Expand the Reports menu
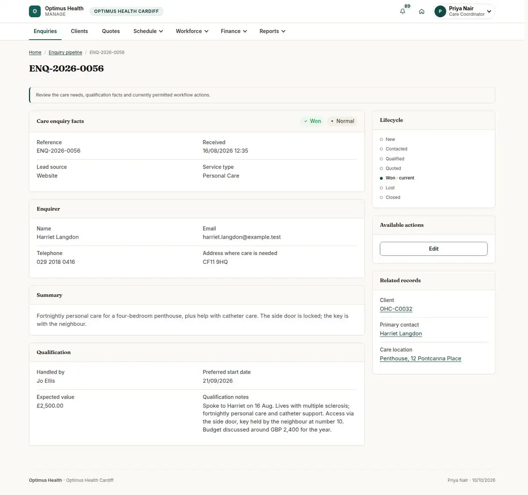Viewport: 528px width, 495px height. click(x=273, y=31)
